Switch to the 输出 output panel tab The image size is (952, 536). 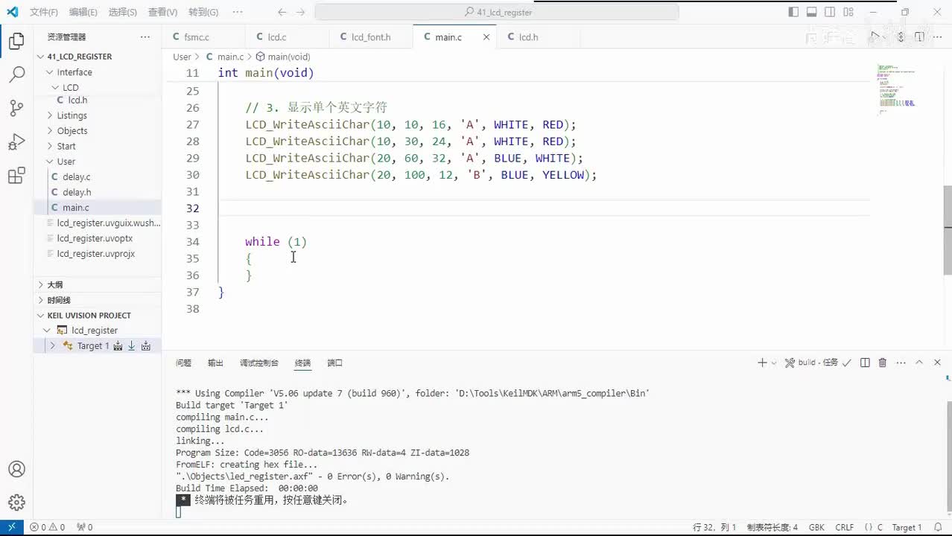(215, 363)
